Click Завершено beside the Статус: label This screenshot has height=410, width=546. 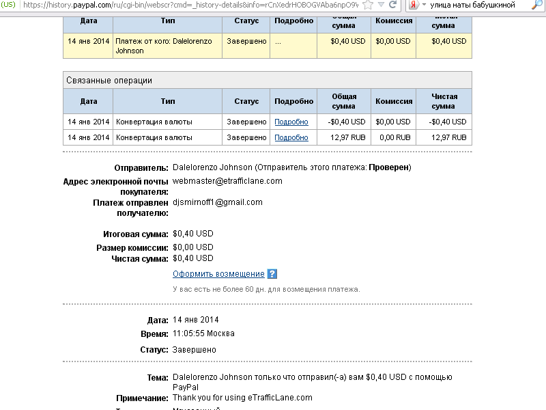(x=195, y=350)
